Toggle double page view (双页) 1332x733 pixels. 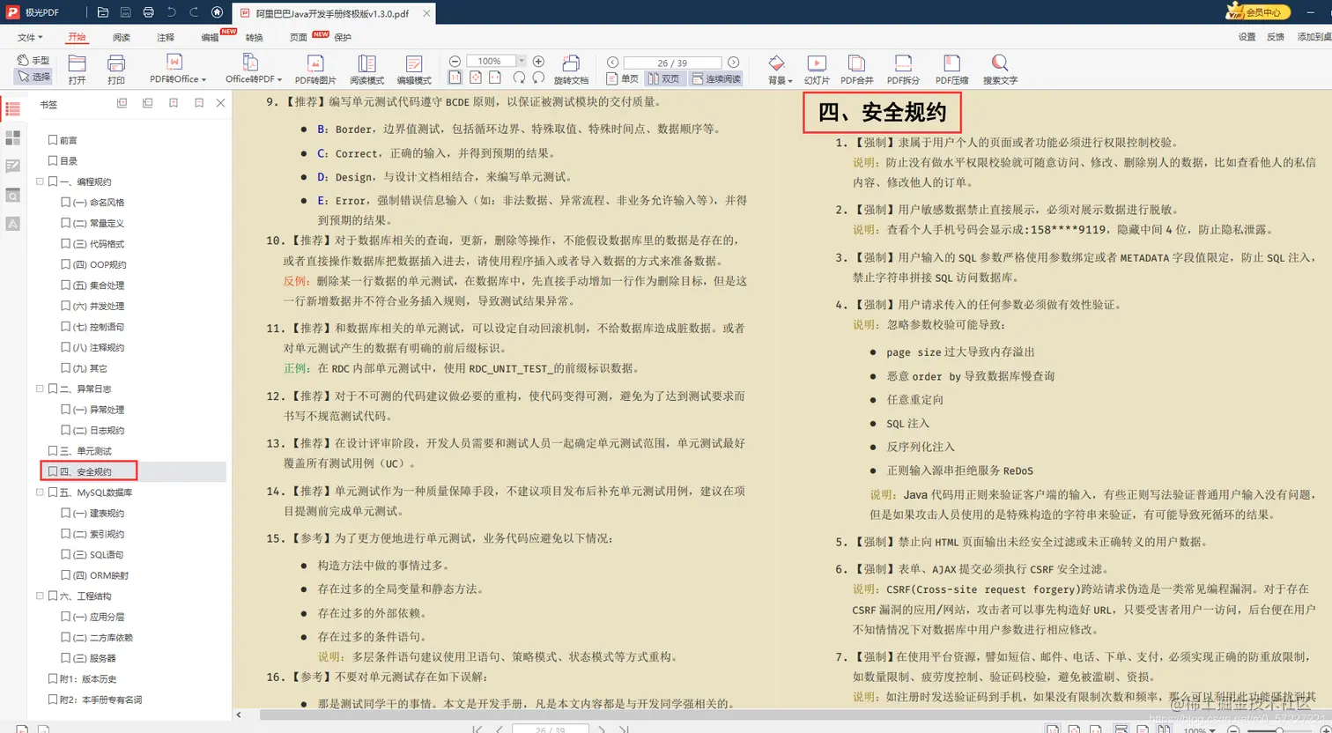coord(663,78)
